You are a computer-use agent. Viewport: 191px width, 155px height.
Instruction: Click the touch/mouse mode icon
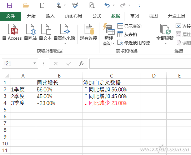tap(59, 5)
